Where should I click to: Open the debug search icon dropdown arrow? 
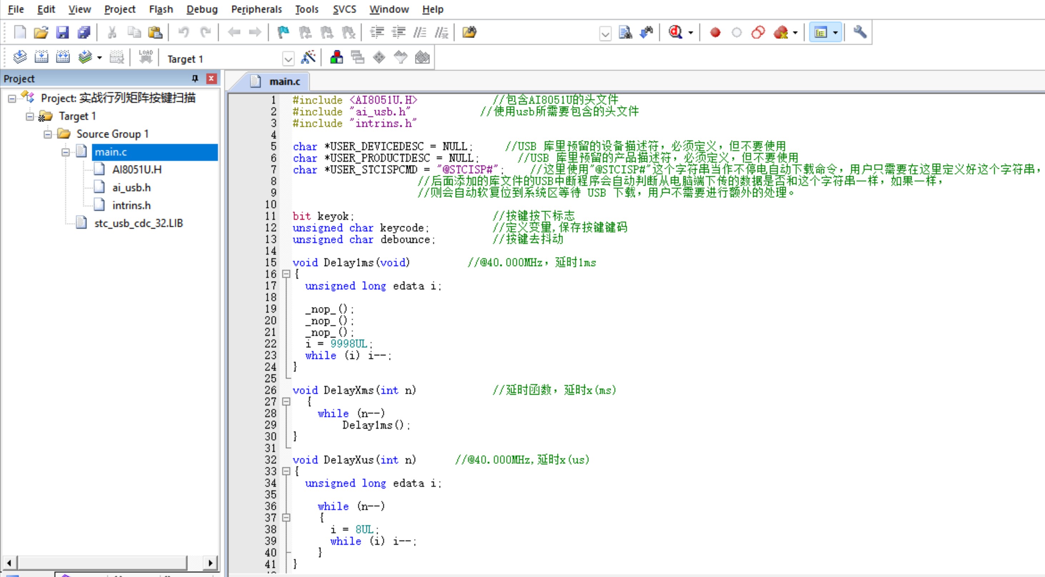[690, 32]
